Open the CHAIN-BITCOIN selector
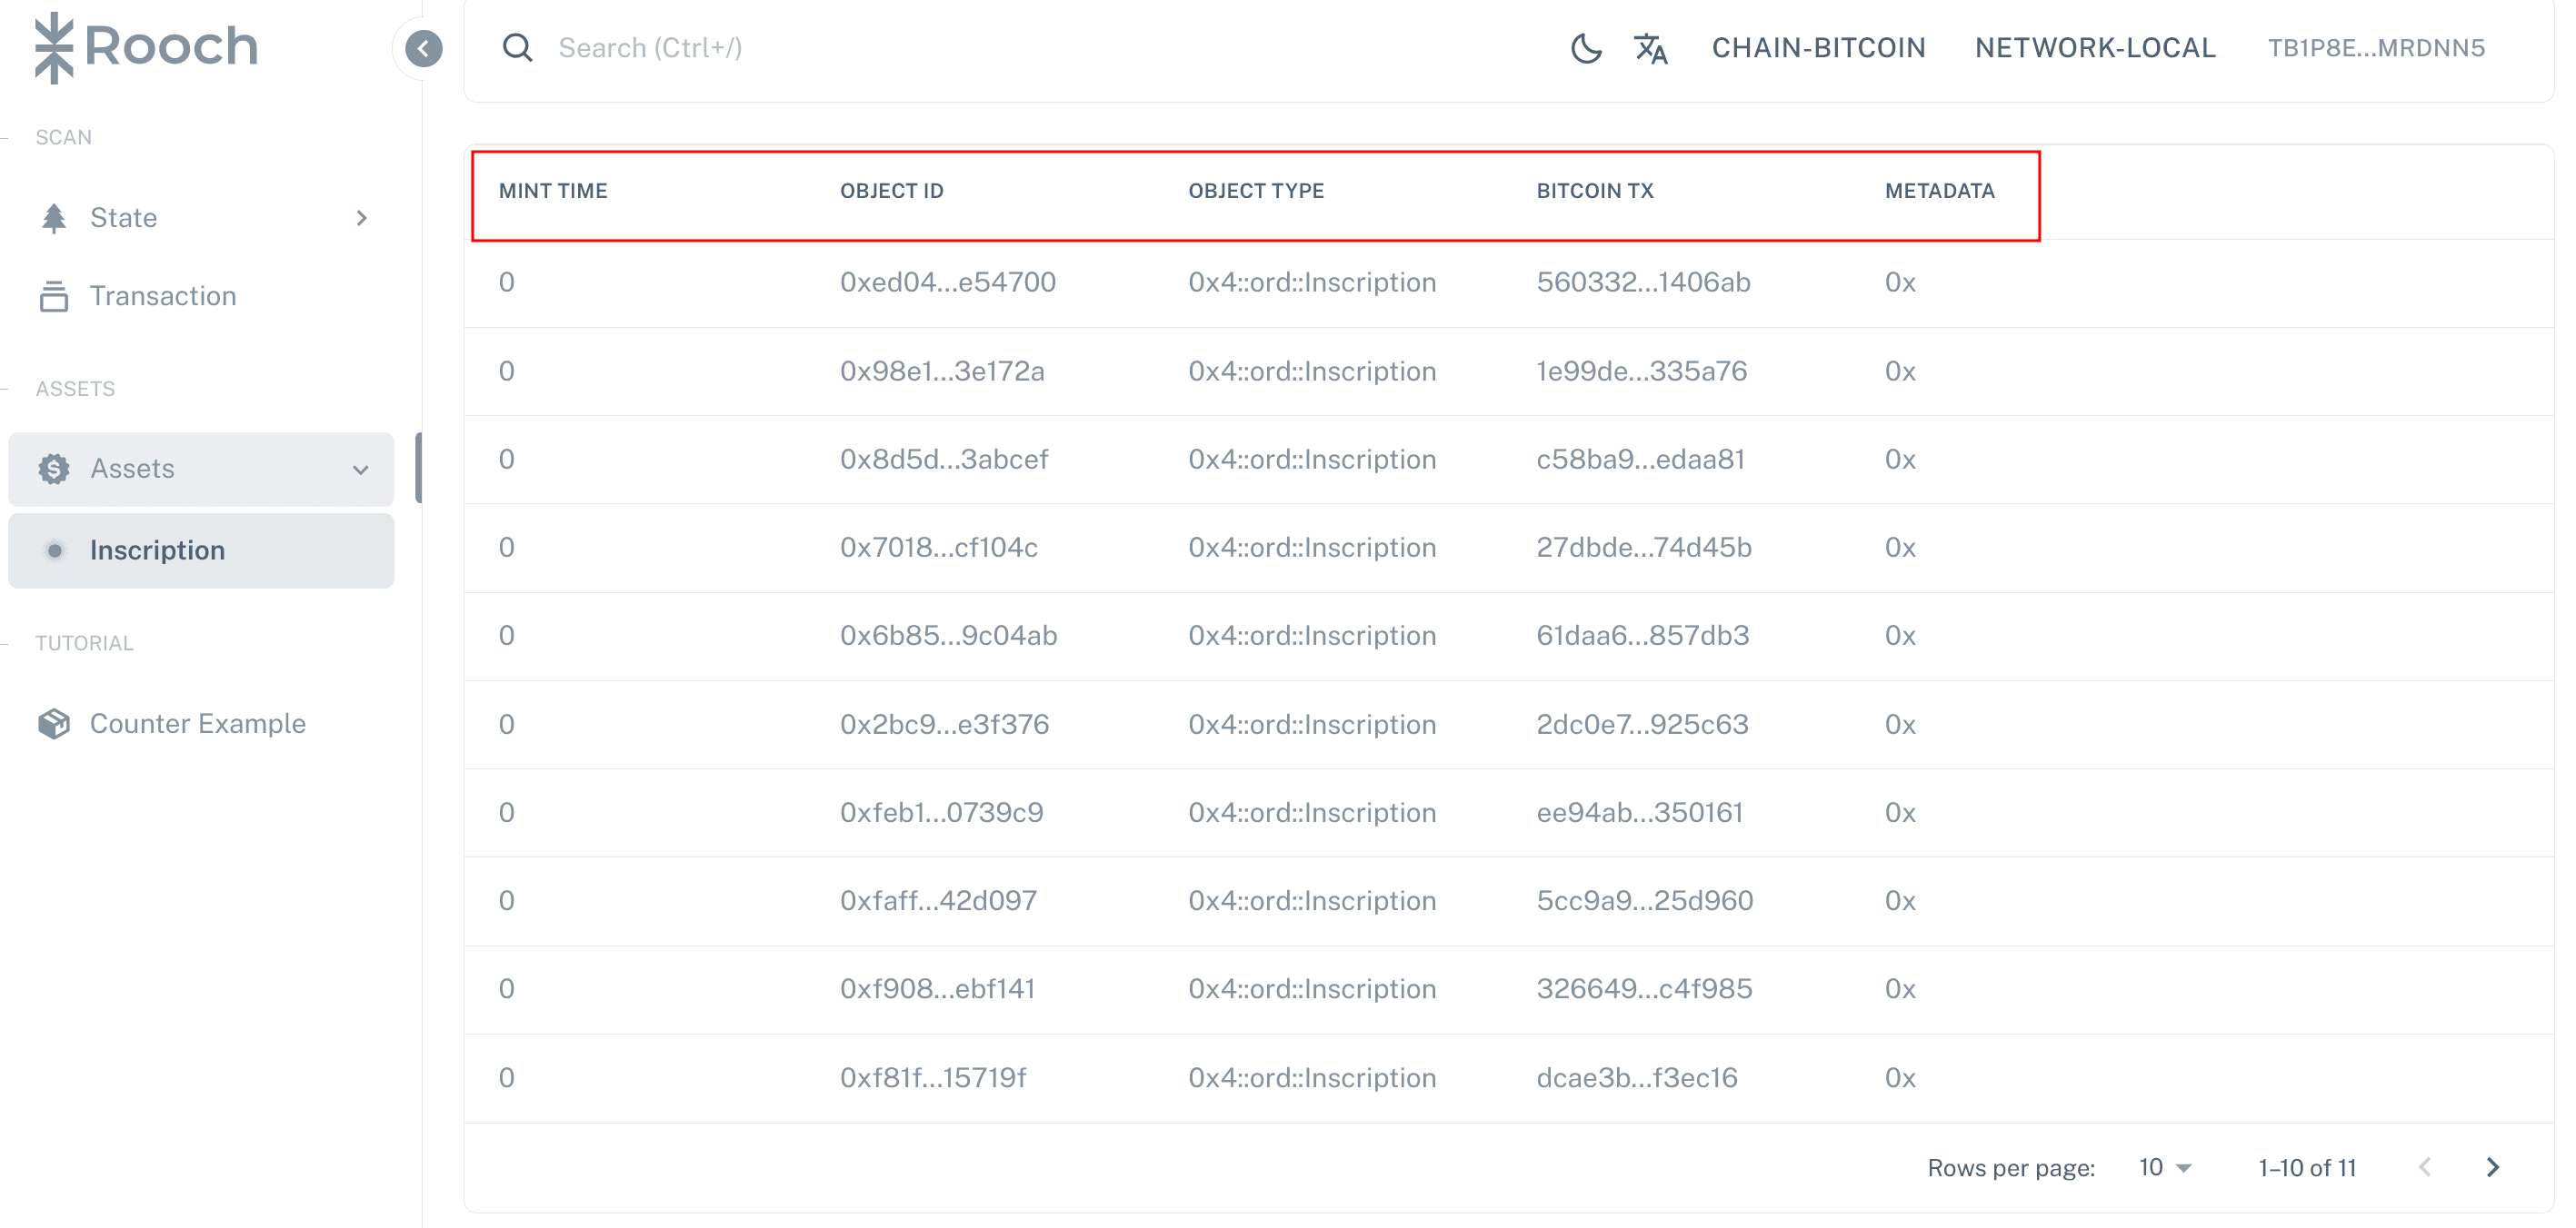 1818,47
